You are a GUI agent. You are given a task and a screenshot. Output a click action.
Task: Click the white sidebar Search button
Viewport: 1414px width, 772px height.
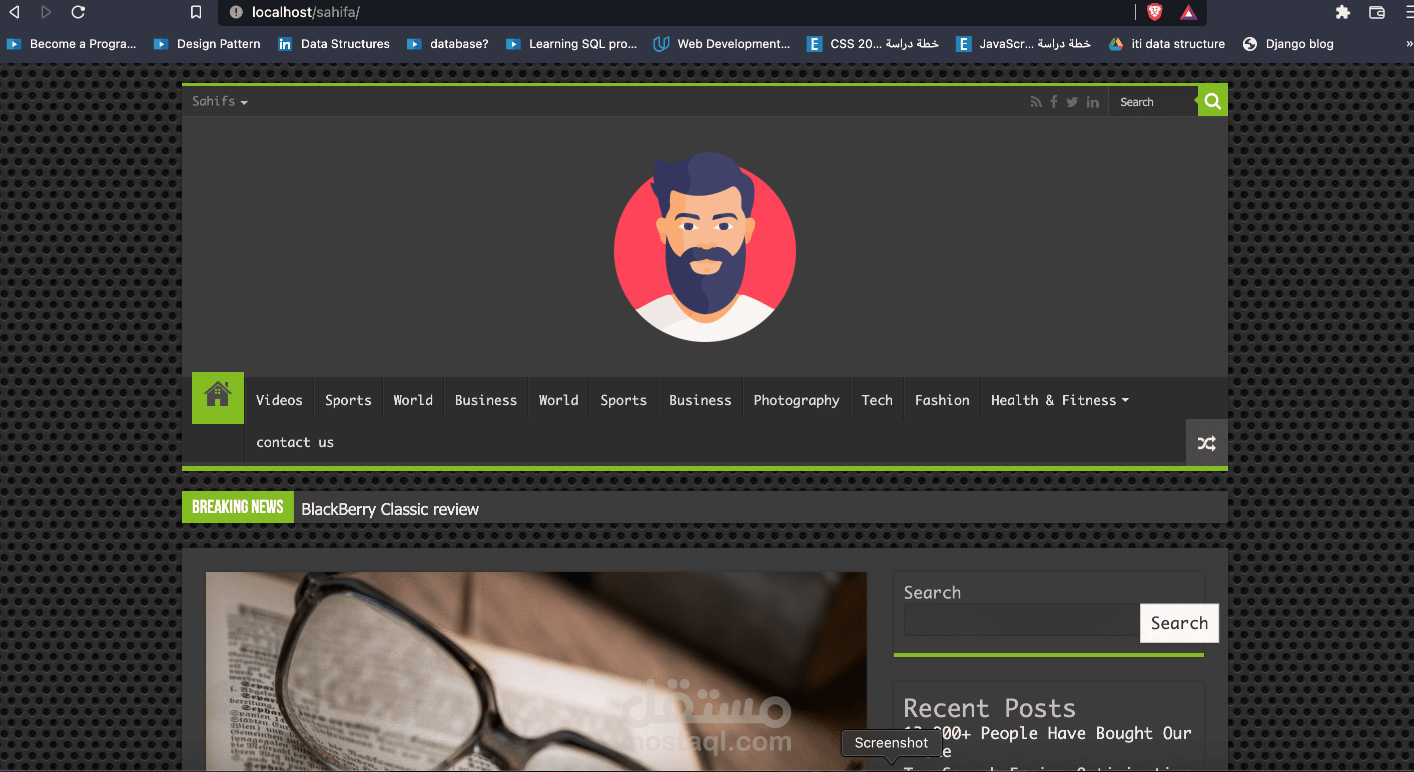(x=1179, y=623)
